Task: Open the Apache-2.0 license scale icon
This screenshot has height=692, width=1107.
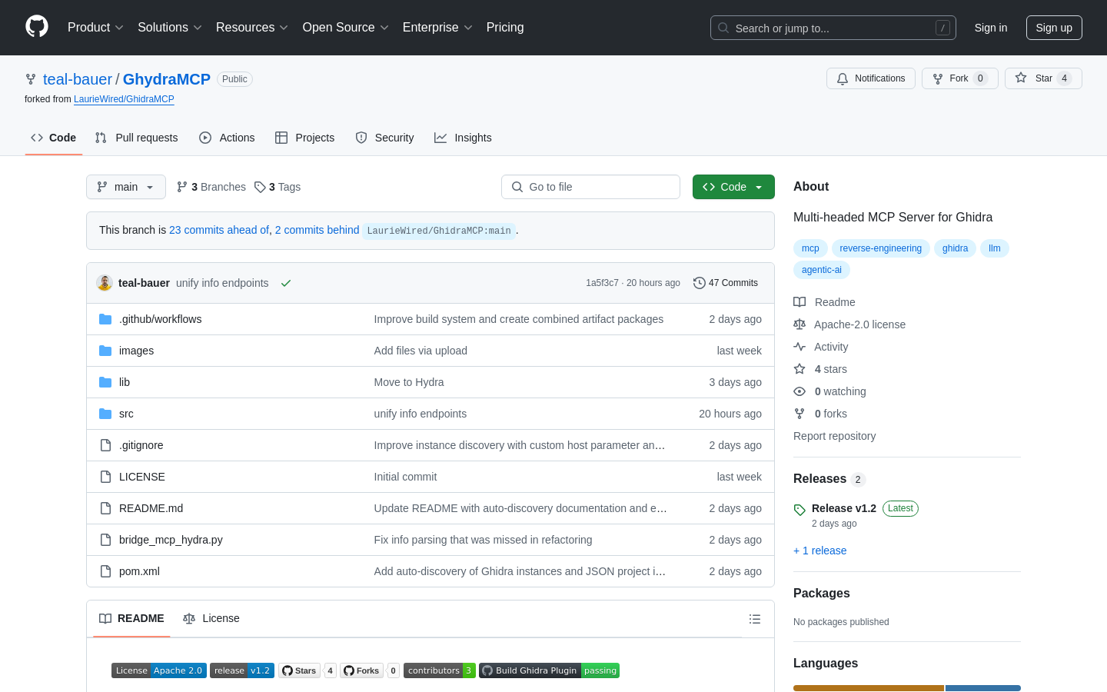Action: click(799, 324)
